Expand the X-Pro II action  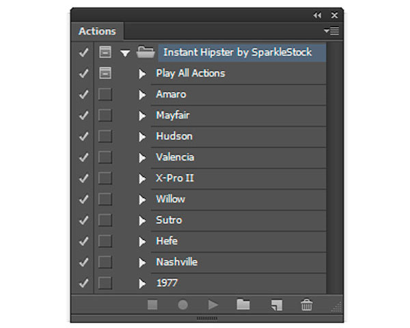[142, 178]
